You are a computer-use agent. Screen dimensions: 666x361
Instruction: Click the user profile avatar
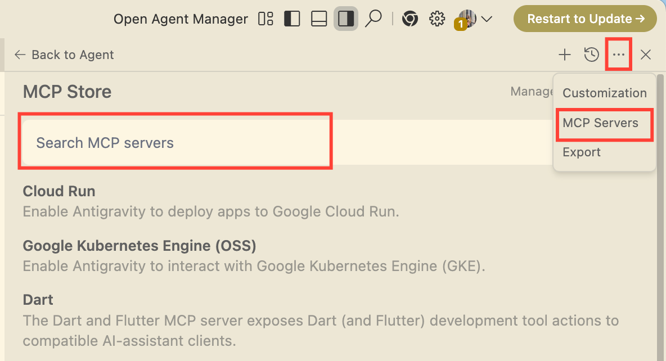coord(468,18)
